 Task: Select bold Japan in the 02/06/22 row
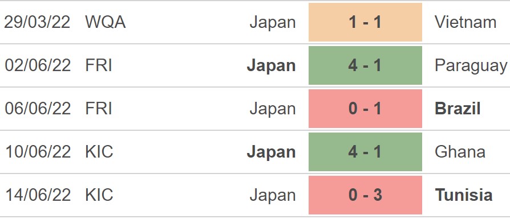tap(272, 66)
